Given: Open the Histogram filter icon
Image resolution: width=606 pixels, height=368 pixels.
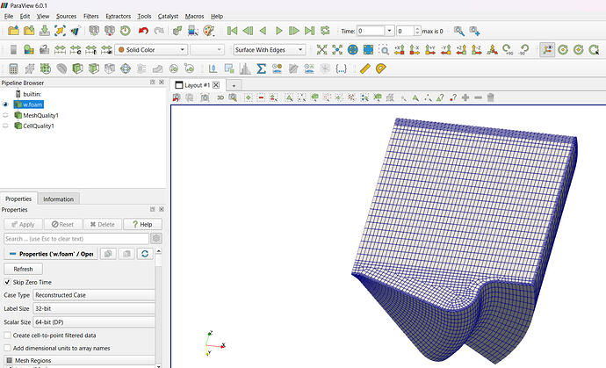Looking at the screenshot, I should point(245,69).
